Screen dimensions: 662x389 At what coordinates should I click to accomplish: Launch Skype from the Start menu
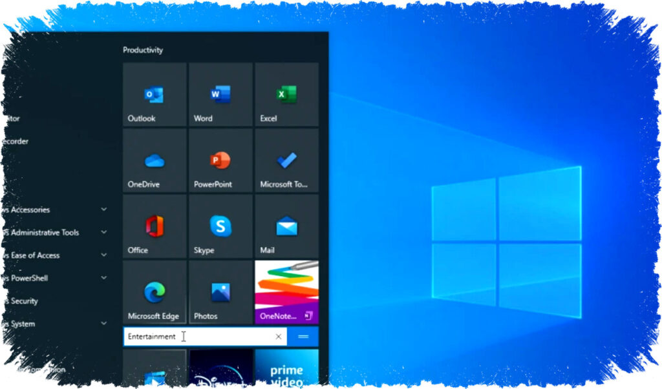(221, 226)
